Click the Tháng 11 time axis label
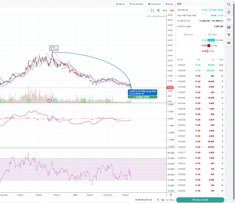 [57, 195]
